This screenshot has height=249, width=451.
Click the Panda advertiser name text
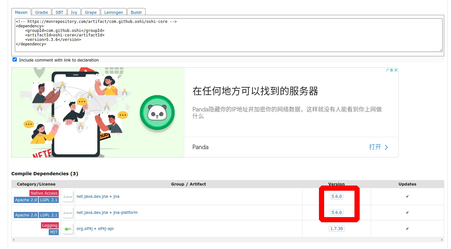point(200,147)
